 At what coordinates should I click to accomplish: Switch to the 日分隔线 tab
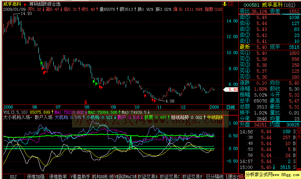click(214, 177)
